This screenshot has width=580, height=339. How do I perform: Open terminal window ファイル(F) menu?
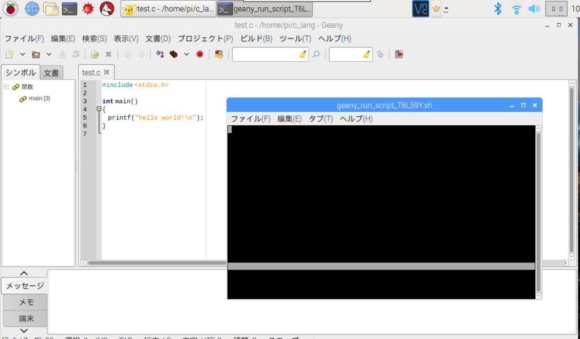pos(251,119)
